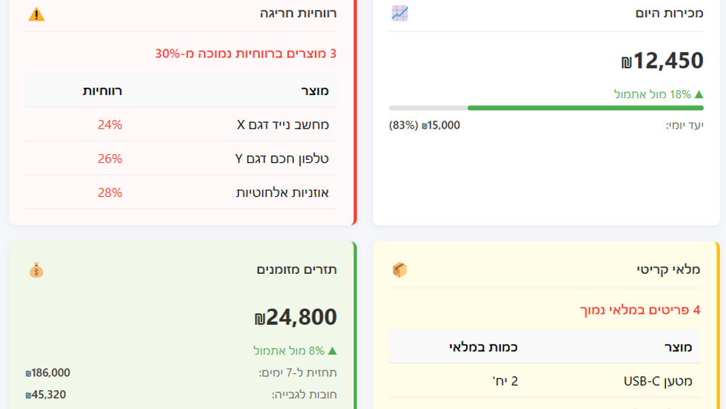This screenshot has width=726, height=409.
Task: Click the ₪15,000 (83%) target value
Action: point(425,126)
